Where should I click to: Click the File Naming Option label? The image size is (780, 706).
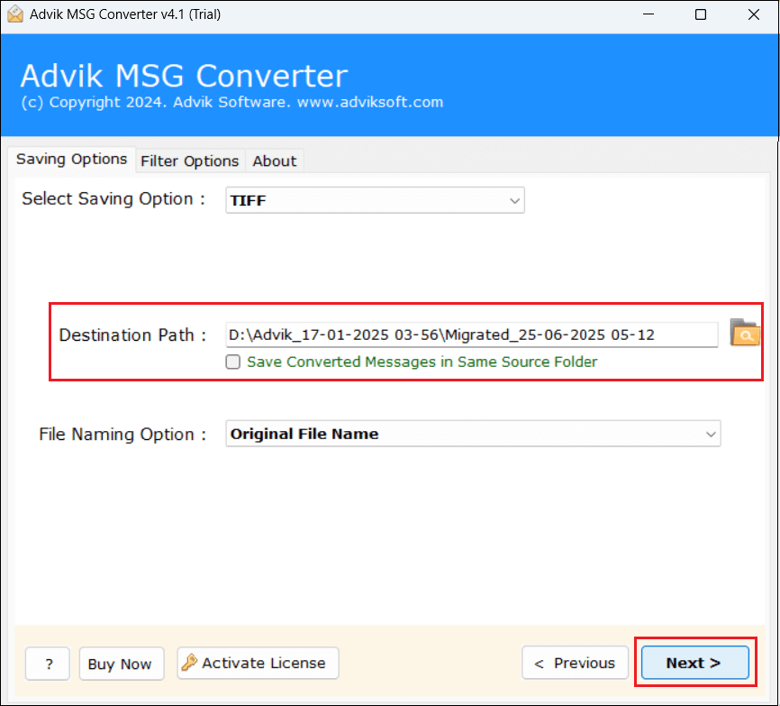coord(122,435)
